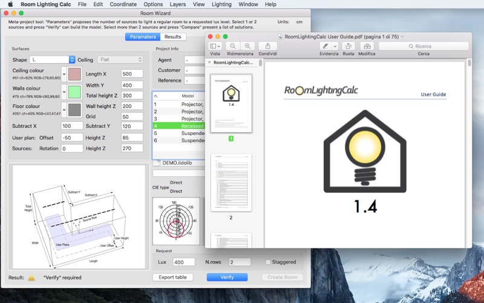
Task: Select the Evidenzia highlight pen tool
Action: [x=325, y=46]
